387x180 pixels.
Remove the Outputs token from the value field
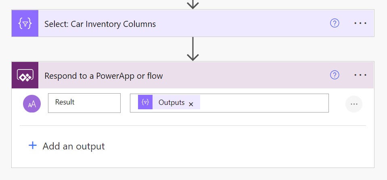coord(191,104)
